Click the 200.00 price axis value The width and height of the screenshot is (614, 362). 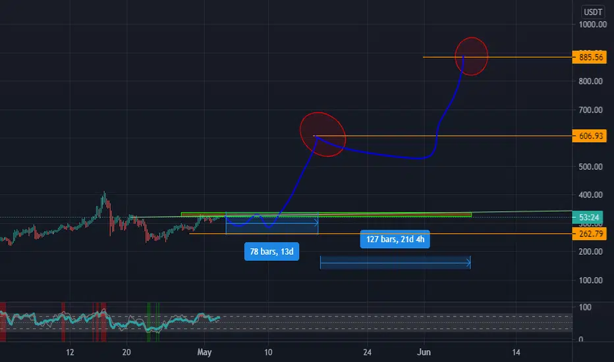[x=590, y=251]
